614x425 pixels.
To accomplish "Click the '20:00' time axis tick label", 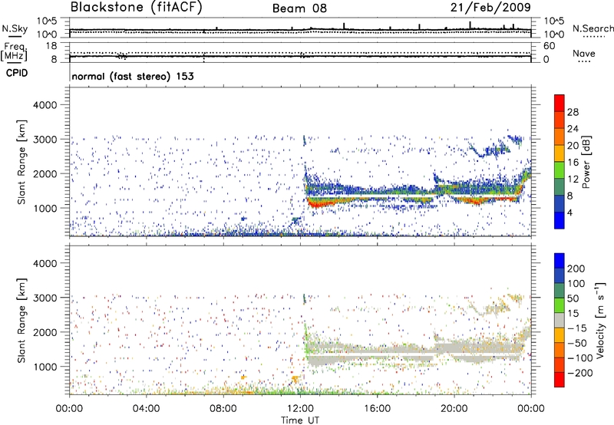I will [454, 409].
